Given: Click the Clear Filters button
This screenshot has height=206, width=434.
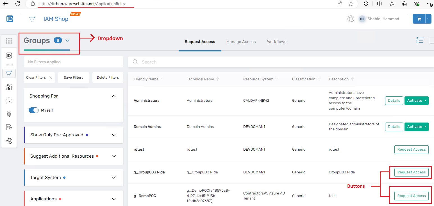Looking at the screenshot, I should tap(39, 78).
